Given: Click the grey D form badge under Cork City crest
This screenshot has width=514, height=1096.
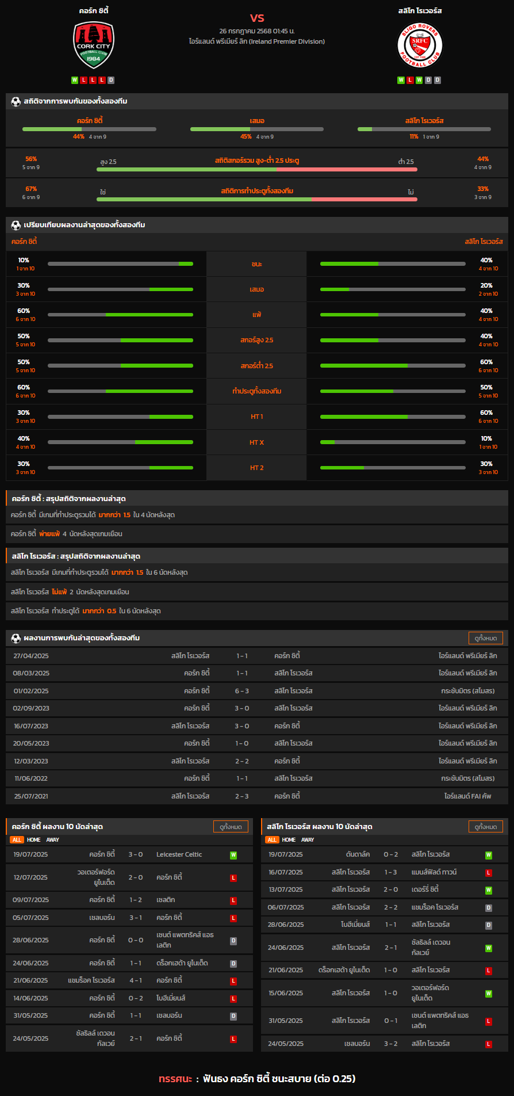Looking at the screenshot, I should click(111, 81).
